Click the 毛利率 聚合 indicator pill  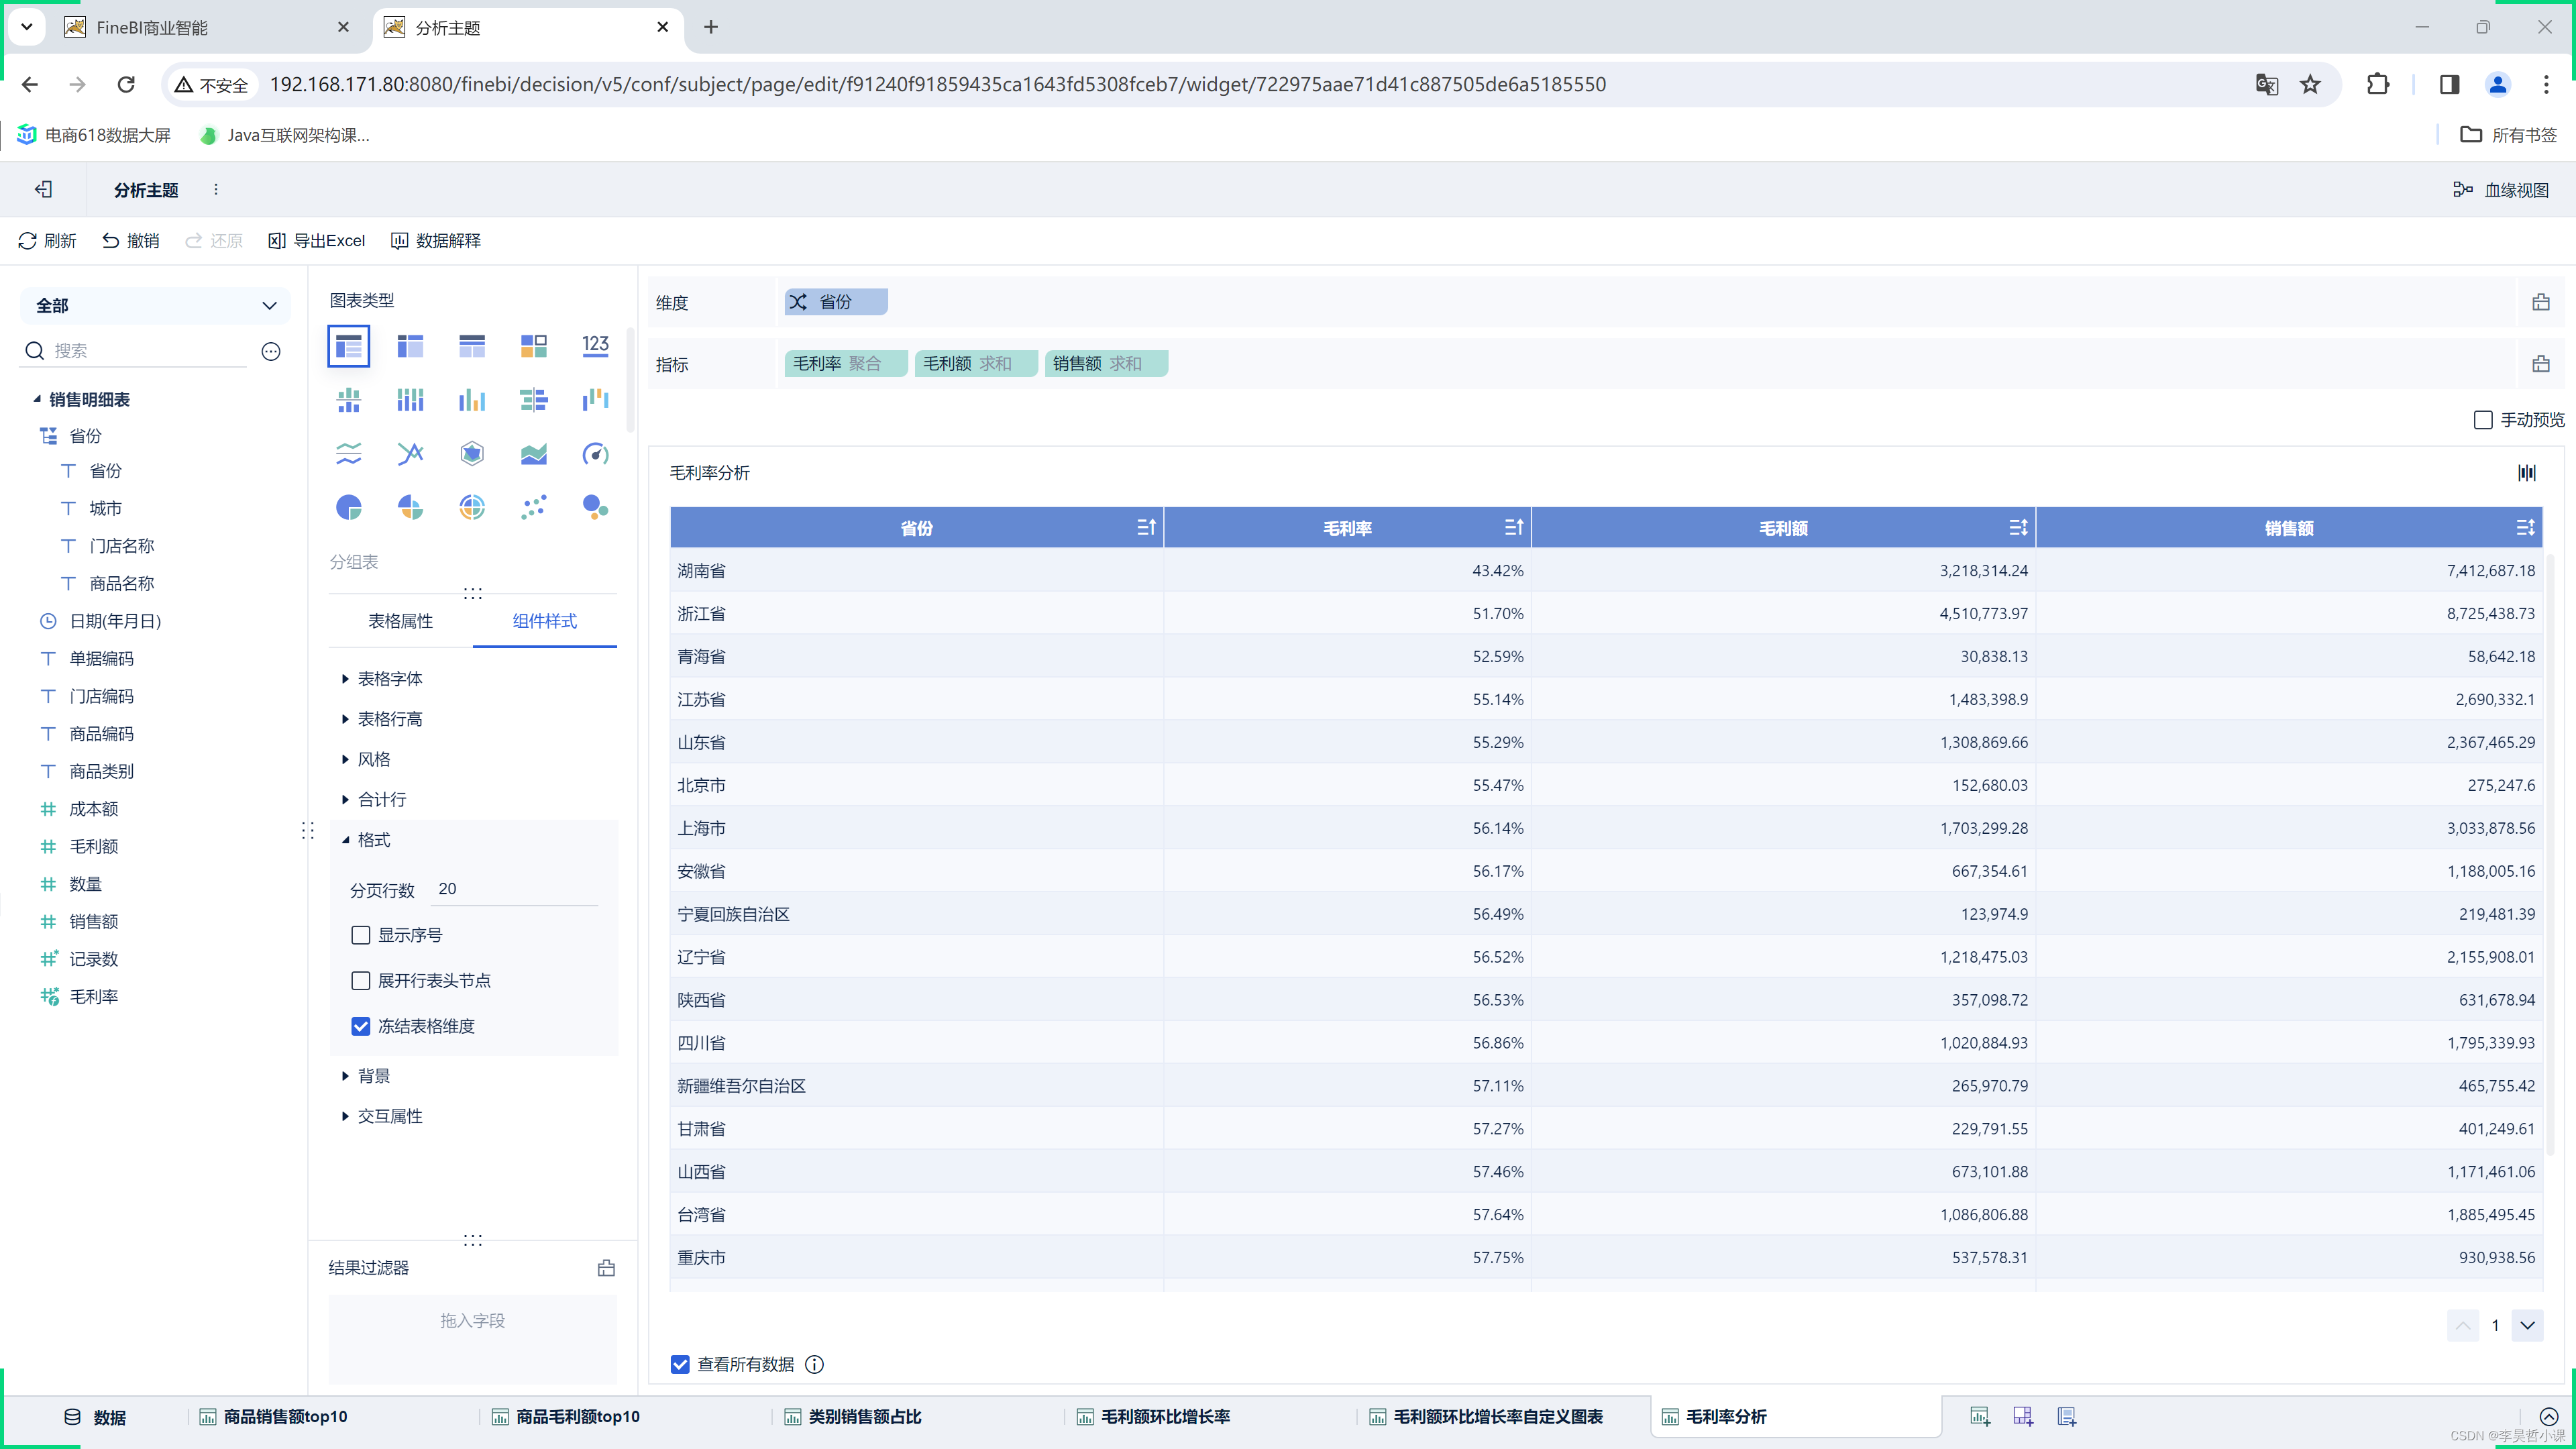click(845, 364)
